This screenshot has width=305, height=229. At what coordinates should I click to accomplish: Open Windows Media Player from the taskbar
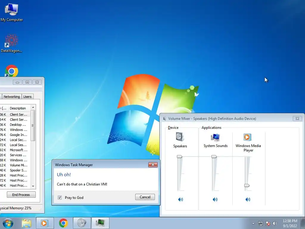click(x=45, y=223)
